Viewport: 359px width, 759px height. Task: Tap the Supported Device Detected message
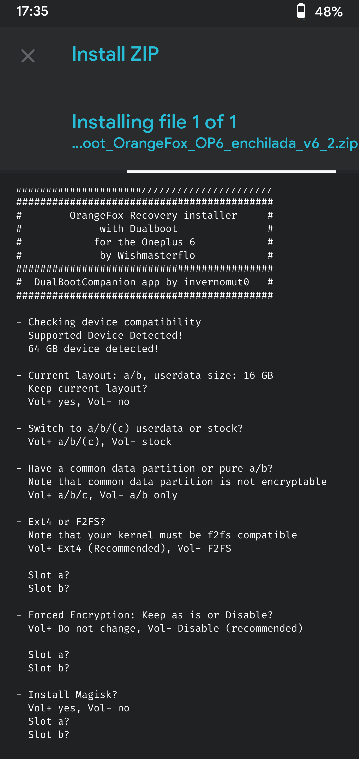tap(105, 335)
